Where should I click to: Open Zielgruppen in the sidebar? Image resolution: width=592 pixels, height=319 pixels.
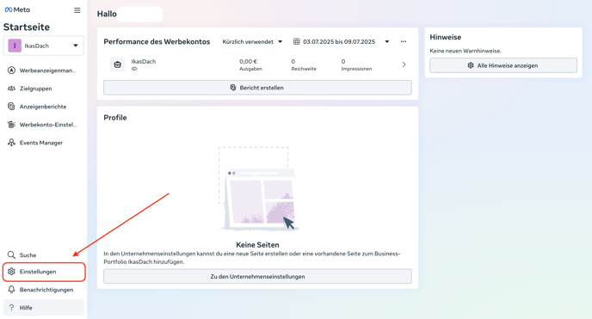43,89
